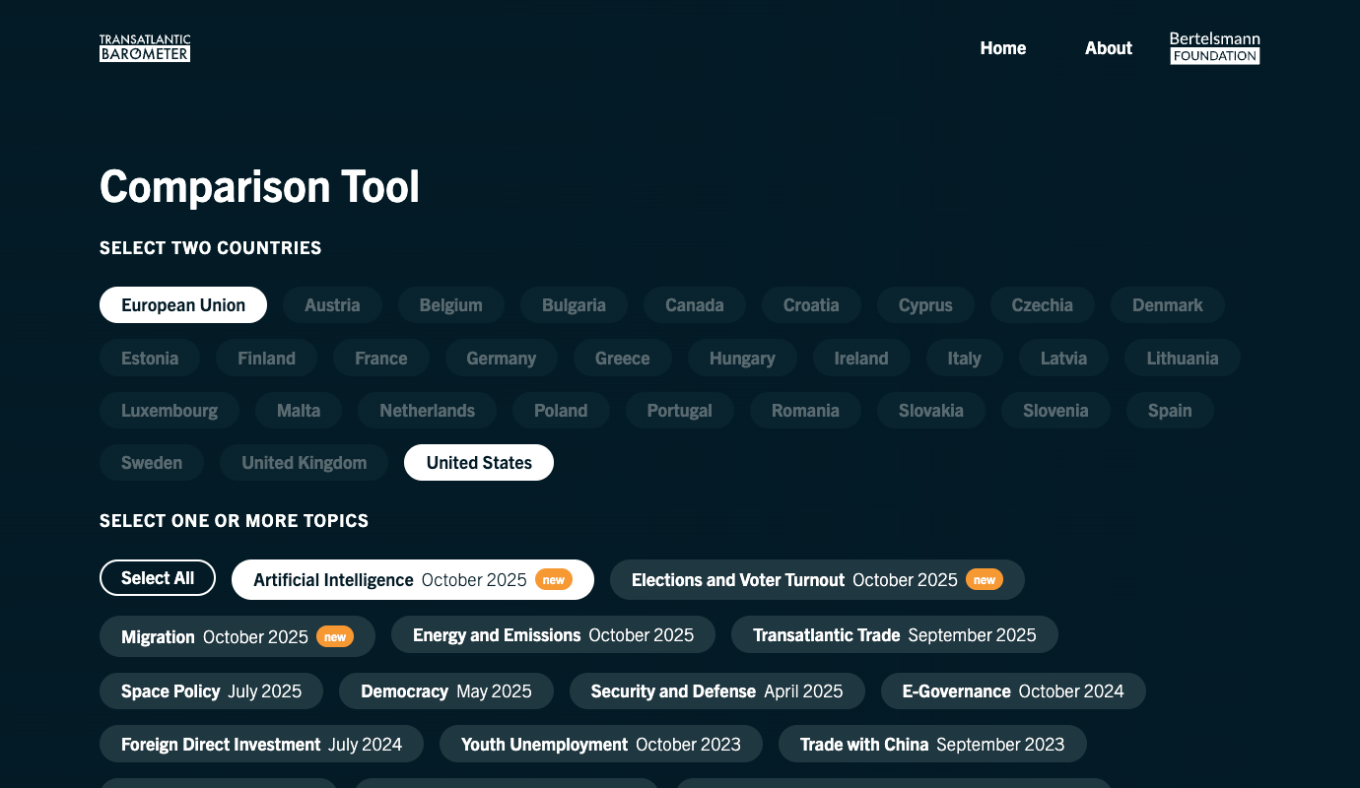
Task: Toggle the Artificial Intelligence topic off
Action: click(412, 580)
